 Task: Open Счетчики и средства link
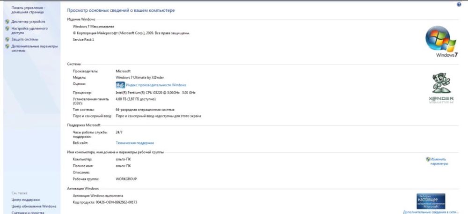click(x=28, y=213)
